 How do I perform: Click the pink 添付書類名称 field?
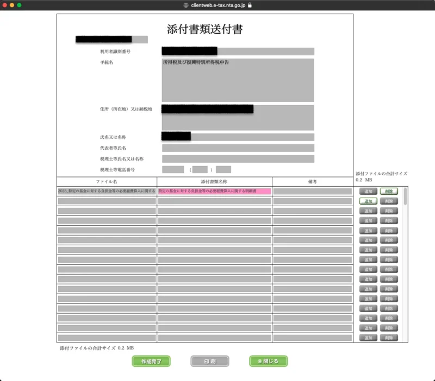coord(214,191)
